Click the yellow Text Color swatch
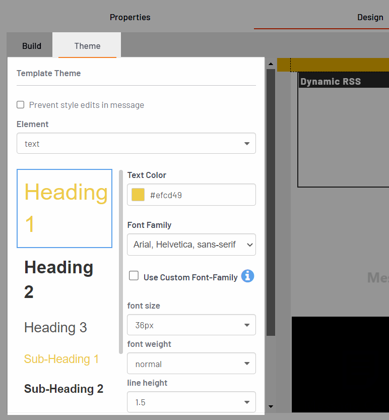 pyautogui.click(x=138, y=195)
